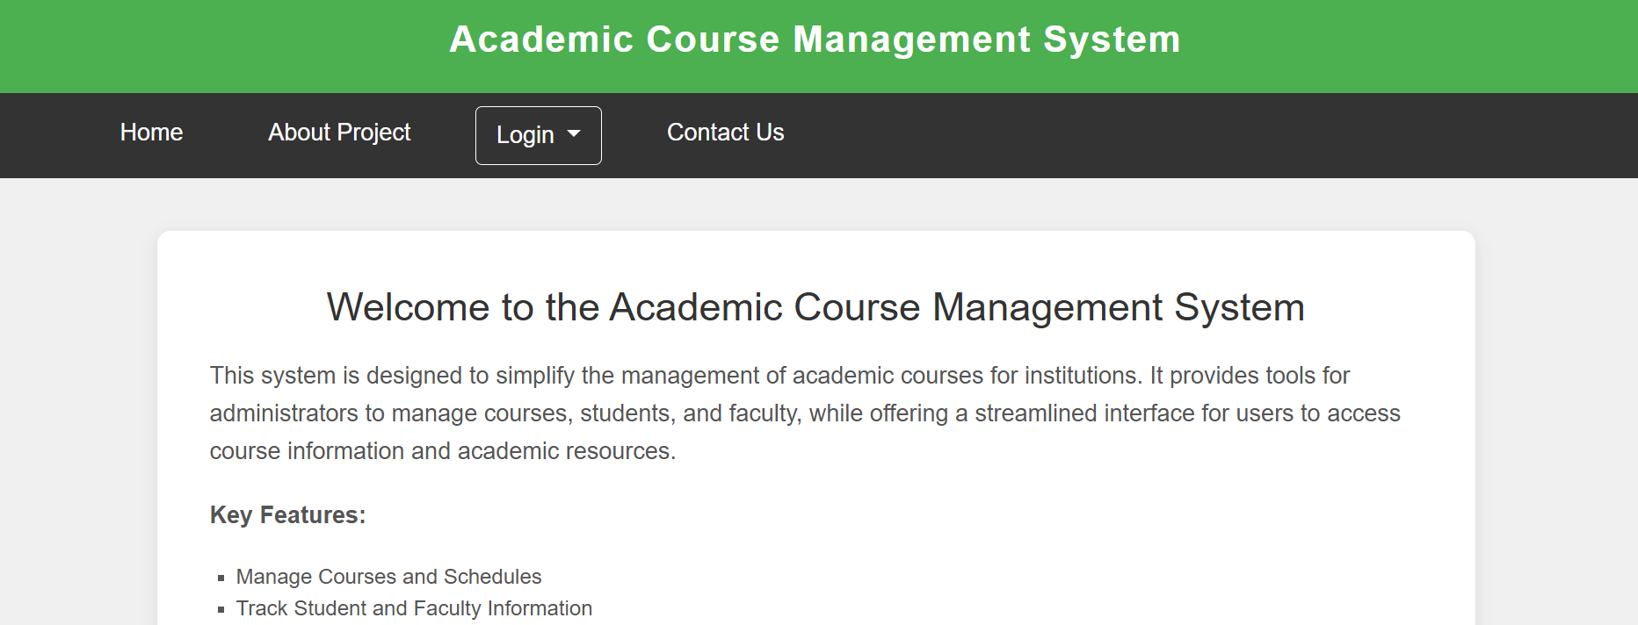Click Track Student and Faculty Information item
Viewport: 1638px width, 625px height.
coord(414,608)
